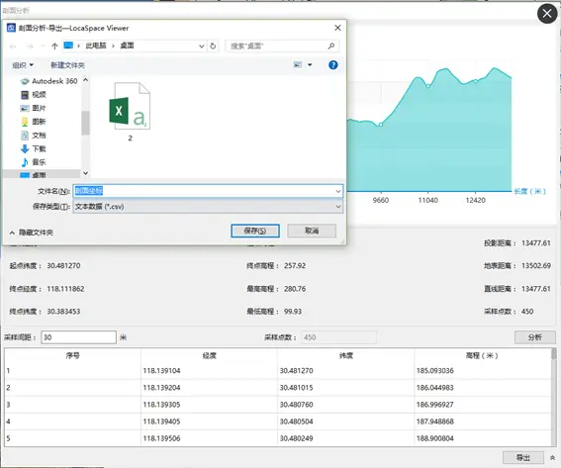Viewport: 561px width, 468px height.
Task: Click the help question mark icon
Action: click(x=332, y=64)
